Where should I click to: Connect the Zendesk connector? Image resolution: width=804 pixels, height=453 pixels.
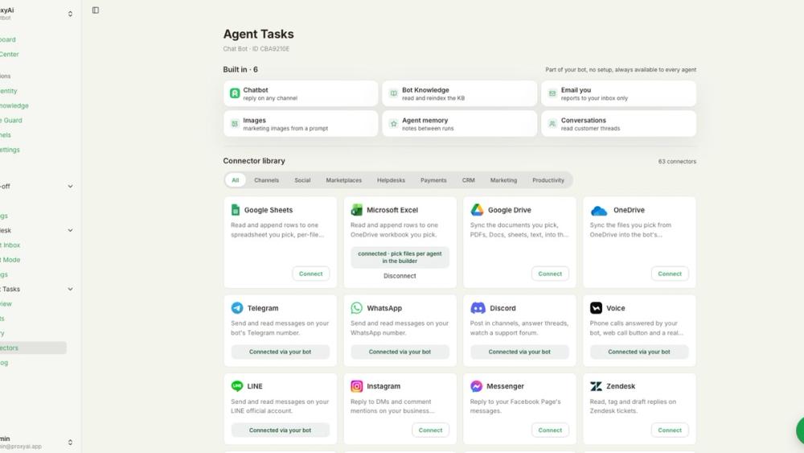point(670,430)
